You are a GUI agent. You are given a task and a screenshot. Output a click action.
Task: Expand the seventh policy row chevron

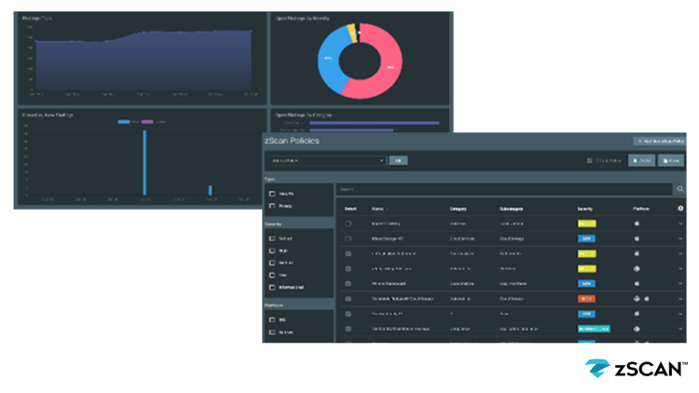coord(680,314)
